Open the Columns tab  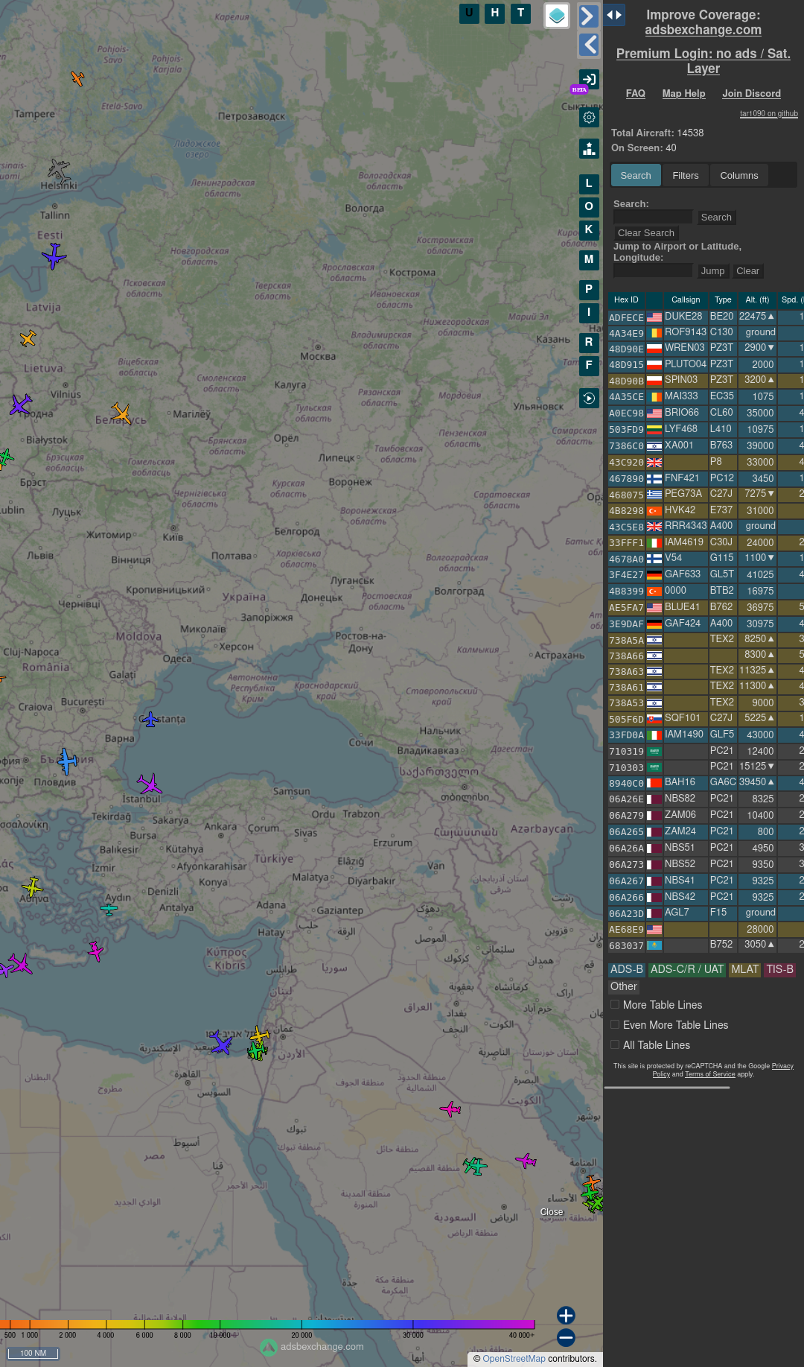tap(738, 176)
